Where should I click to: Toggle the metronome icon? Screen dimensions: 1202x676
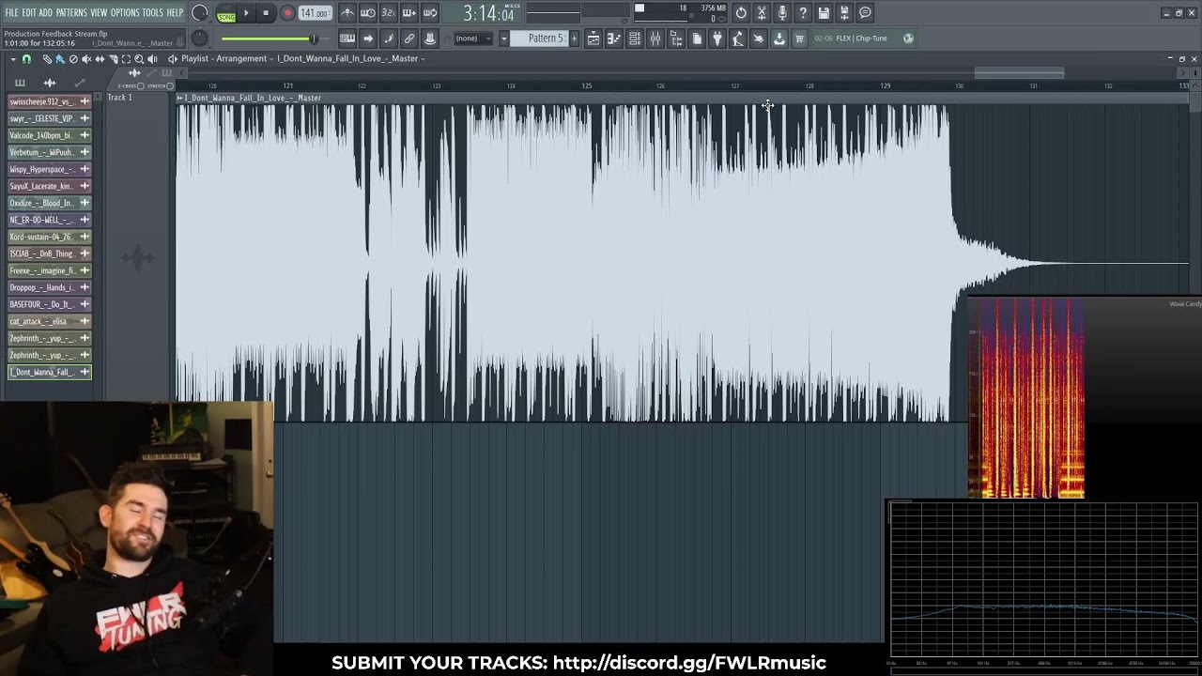(347, 13)
